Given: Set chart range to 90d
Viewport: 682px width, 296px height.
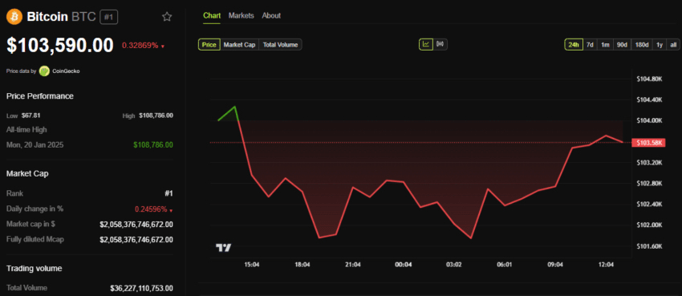Looking at the screenshot, I should point(622,44).
